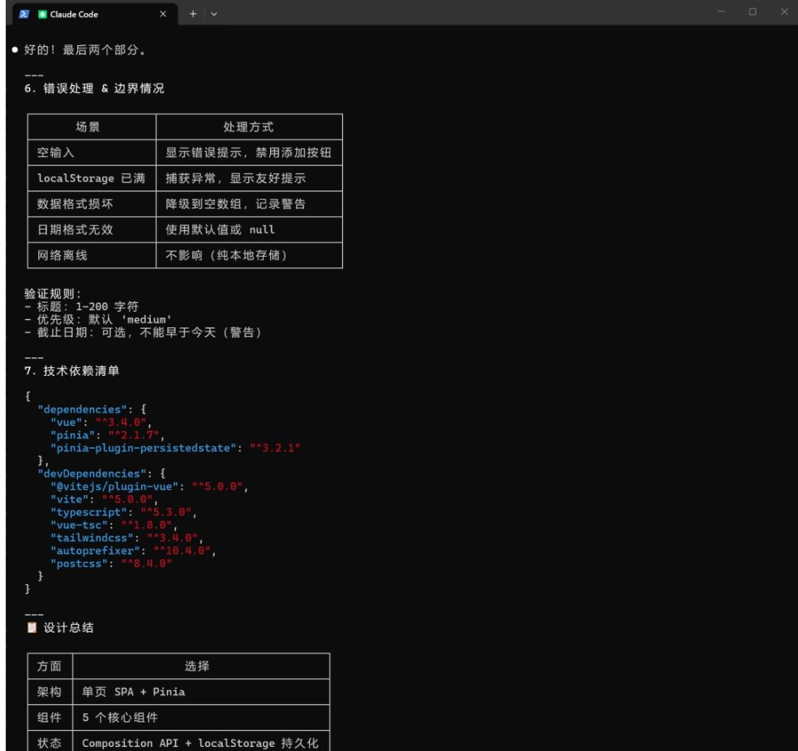Maximize the terminal window
Screen dimensions: 798x751
753,11
